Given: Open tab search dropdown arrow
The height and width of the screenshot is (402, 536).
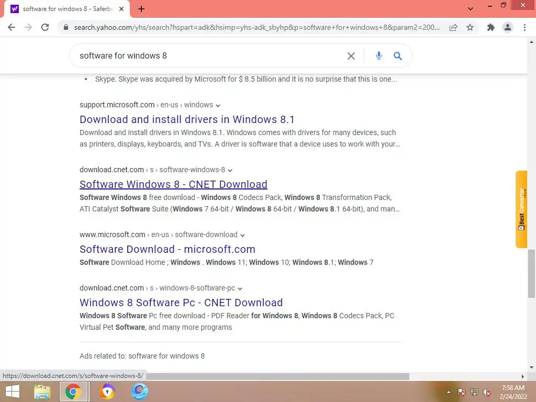Looking at the screenshot, I should click(471, 9).
